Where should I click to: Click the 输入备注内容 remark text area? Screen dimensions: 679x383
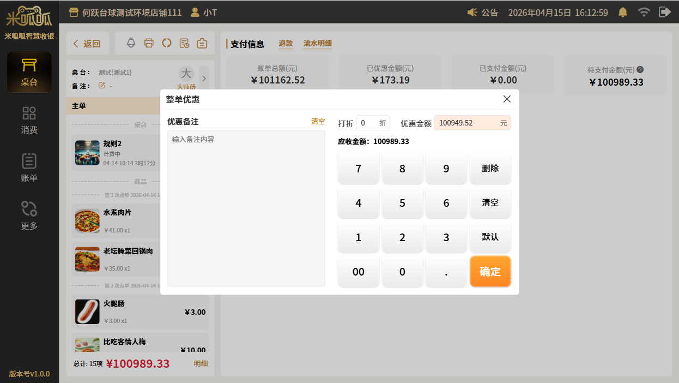pos(246,207)
